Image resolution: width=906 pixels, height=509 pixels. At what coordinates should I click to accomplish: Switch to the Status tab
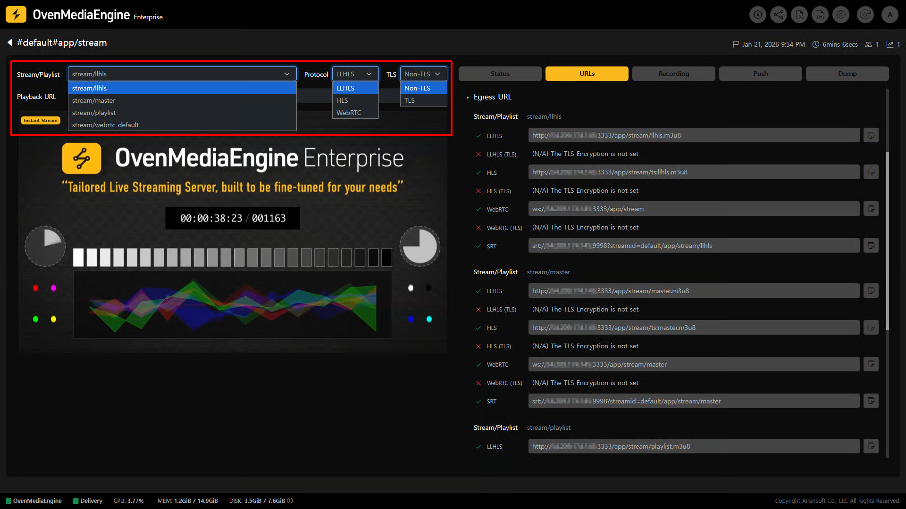point(500,74)
